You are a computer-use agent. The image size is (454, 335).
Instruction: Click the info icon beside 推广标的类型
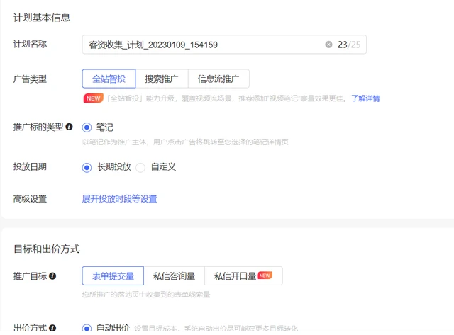pos(69,127)
